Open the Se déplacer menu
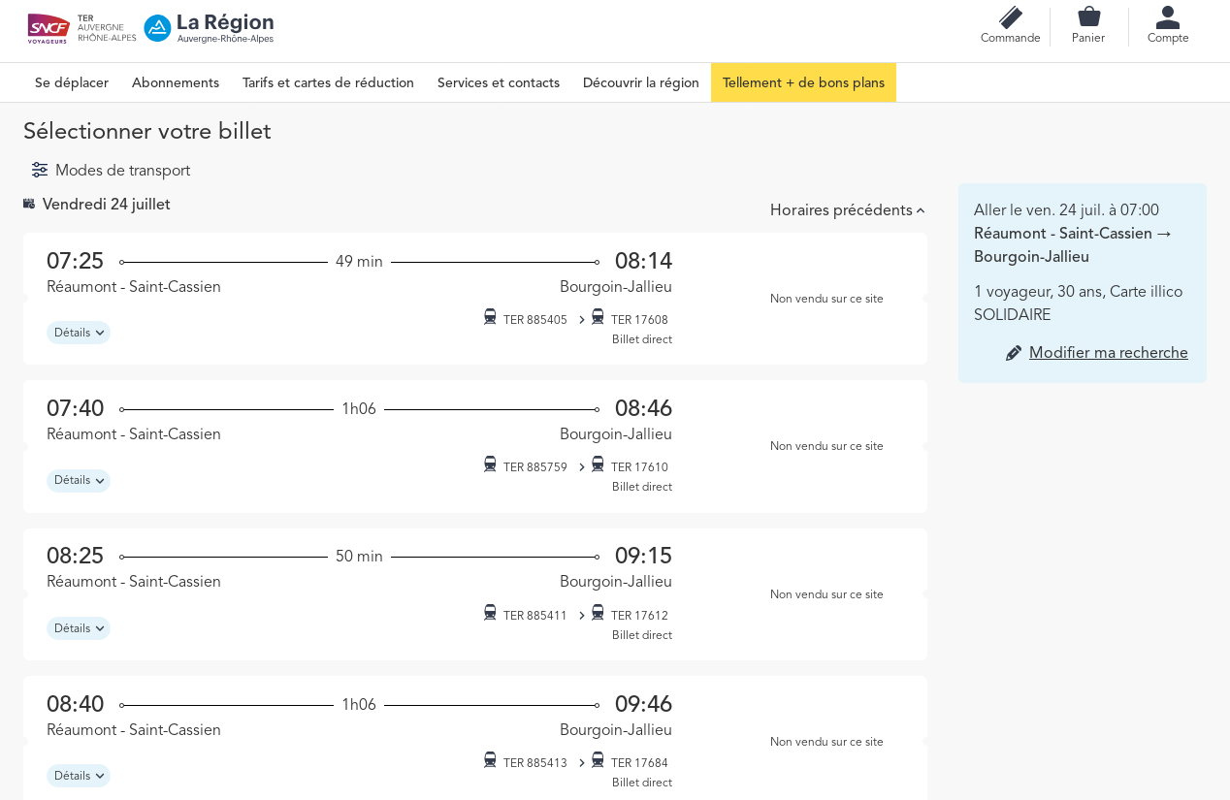The height and width of the screenshot is (800, 1230). [x=72, y=82]
